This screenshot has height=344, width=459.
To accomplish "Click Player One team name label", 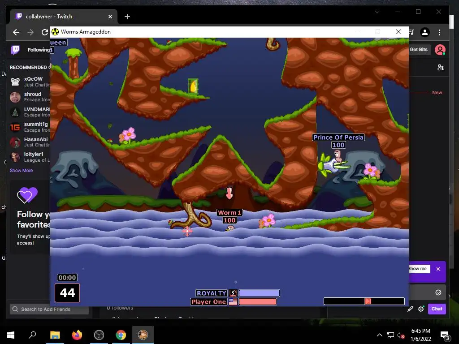I will [209, 301].
